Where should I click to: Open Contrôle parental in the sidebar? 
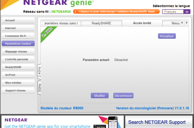tap(18, 59)
